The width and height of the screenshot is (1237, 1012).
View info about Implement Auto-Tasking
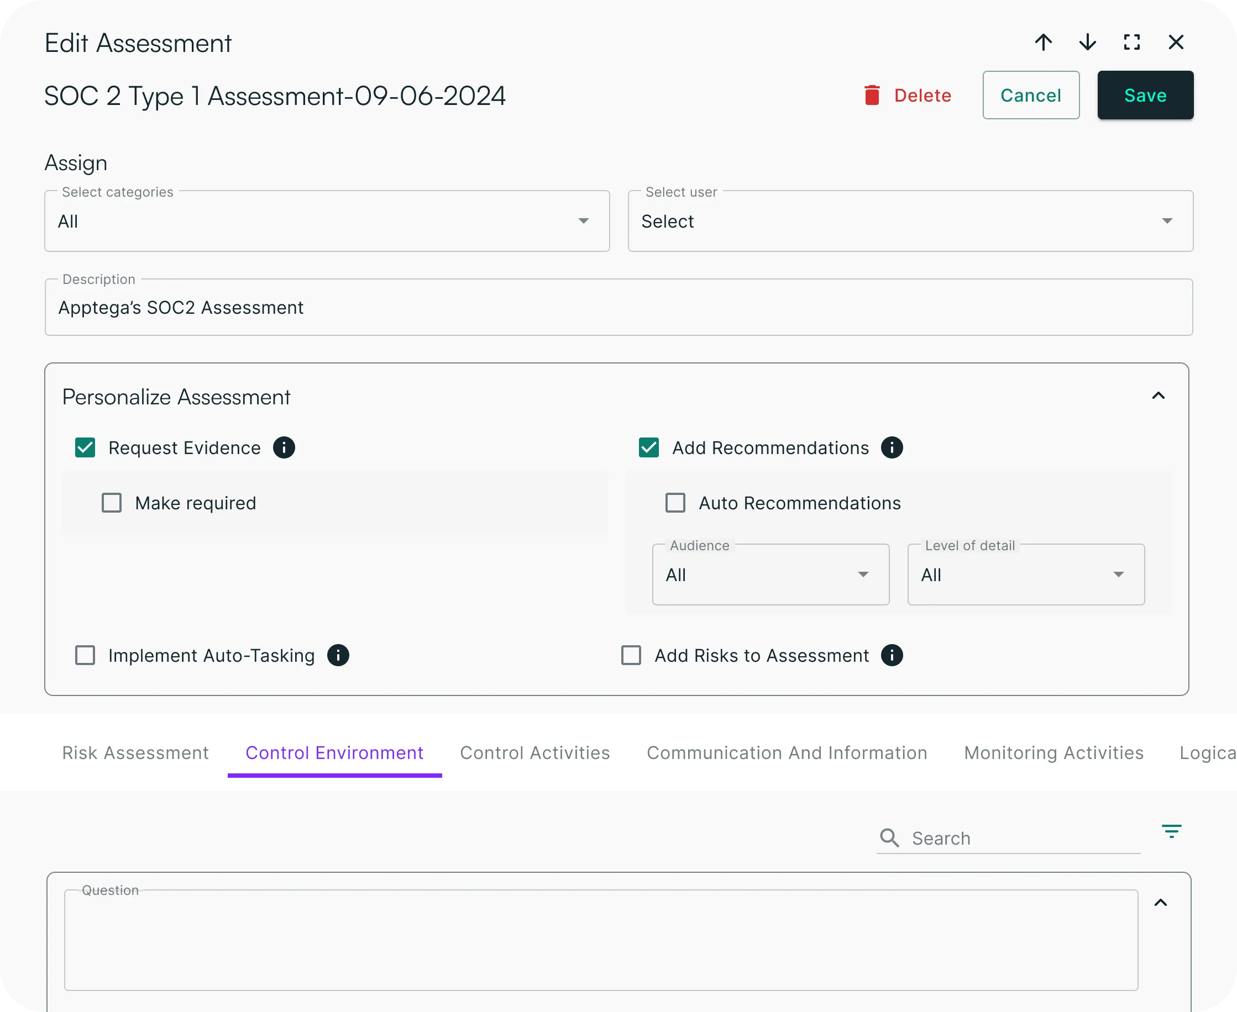[x=338, y=655]
